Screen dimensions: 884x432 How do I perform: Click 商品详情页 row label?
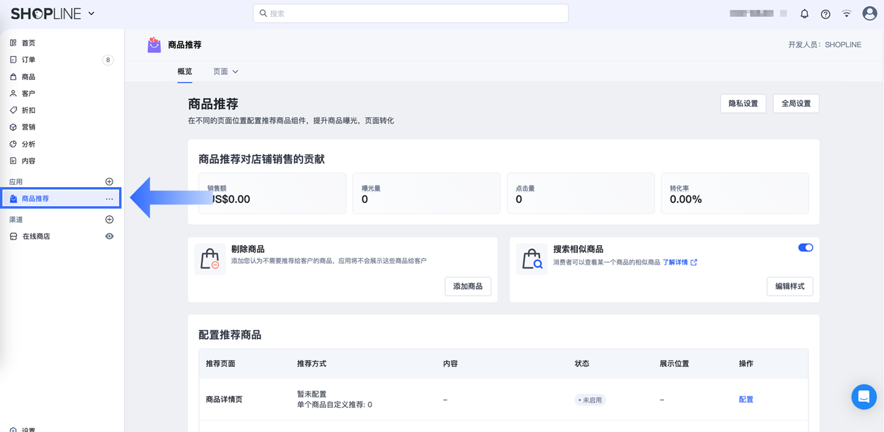[224, 400]
